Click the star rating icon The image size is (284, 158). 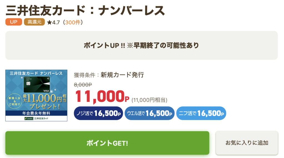[49, 22]
